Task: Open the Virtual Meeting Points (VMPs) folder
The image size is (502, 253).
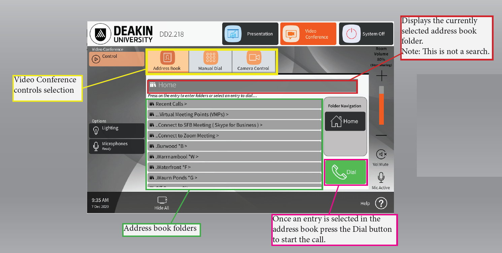Action: [235, 114]
